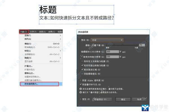Expand the 隐藏(H) submenu
Image resolution: width=169 pixels, height=112 pixels.
[41, 58]
